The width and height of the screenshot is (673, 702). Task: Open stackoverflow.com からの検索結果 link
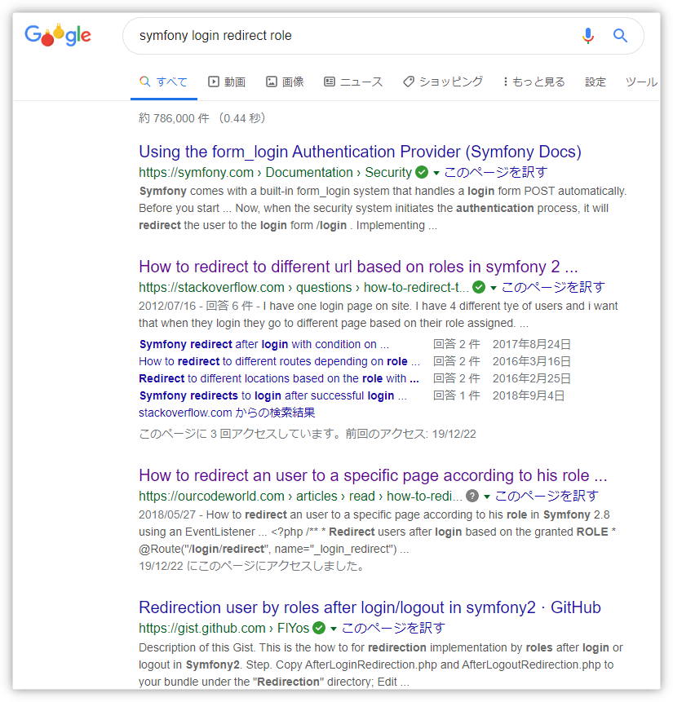pyautogui.click(x=227, y=413)
